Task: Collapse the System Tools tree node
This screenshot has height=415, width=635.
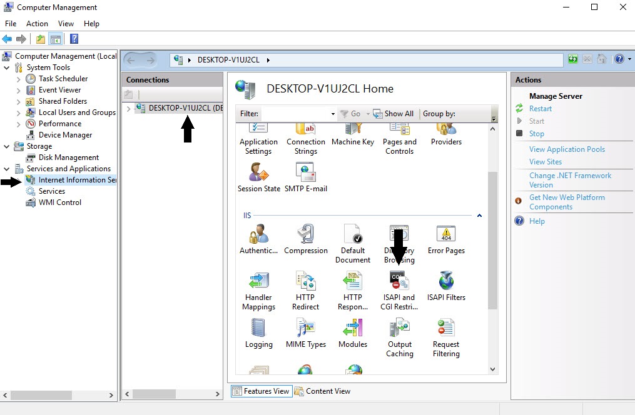Action: click(6, 67)
